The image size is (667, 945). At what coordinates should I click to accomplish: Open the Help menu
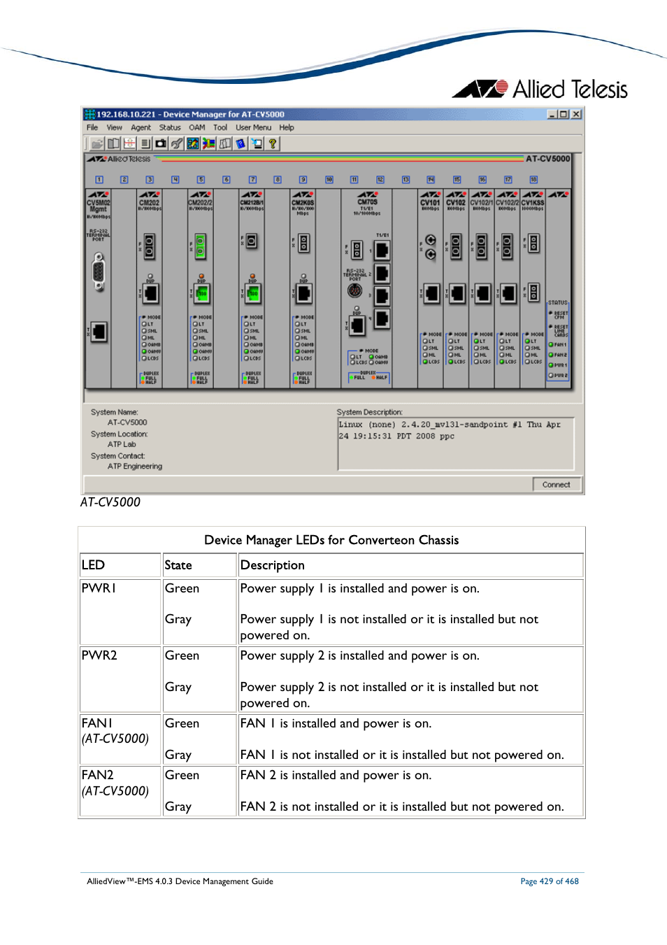287,128
